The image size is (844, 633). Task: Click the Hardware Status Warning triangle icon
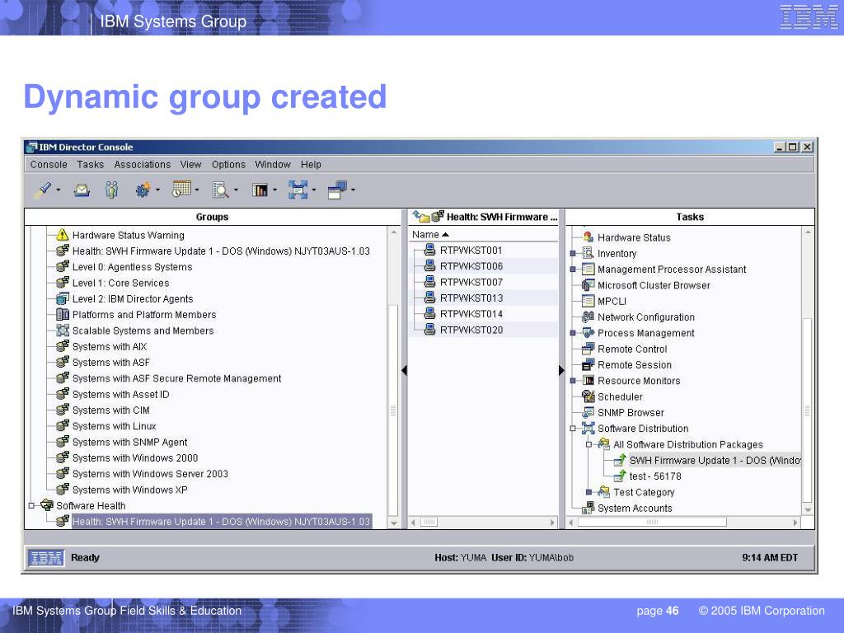point(63,235)
